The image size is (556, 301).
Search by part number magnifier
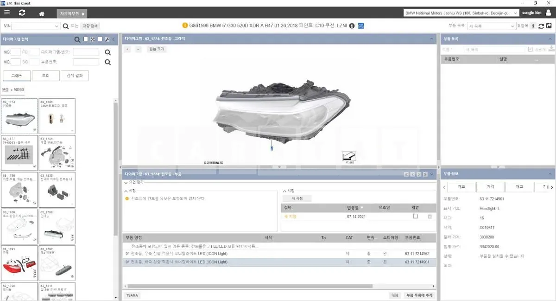point(107,62)
